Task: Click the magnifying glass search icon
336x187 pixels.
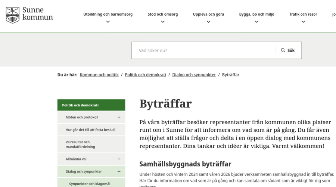Action: coord(283,50)
